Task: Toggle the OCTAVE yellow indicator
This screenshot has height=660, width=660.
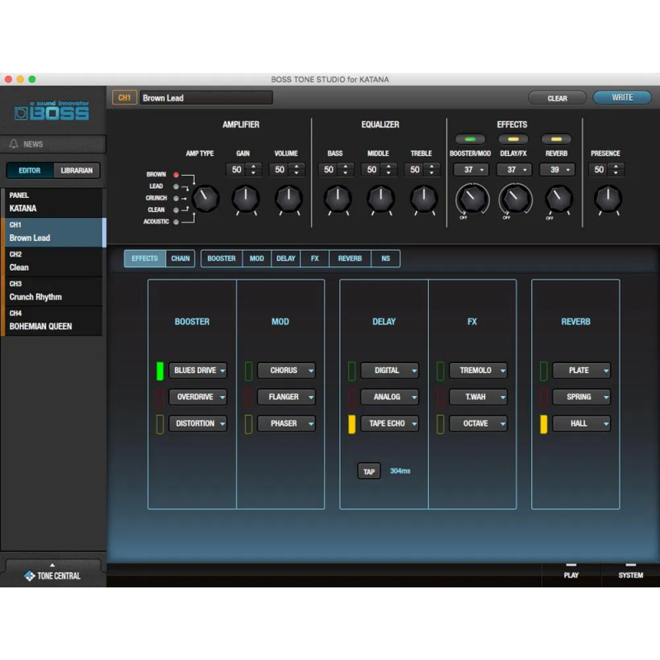Action: point(441,424)
